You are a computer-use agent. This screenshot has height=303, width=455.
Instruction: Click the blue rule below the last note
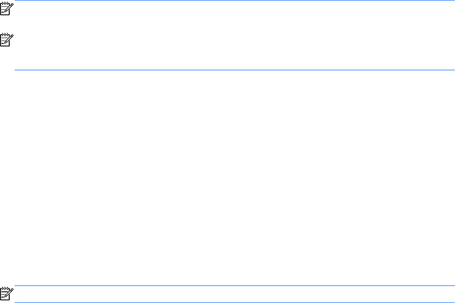tap(234, 303)
